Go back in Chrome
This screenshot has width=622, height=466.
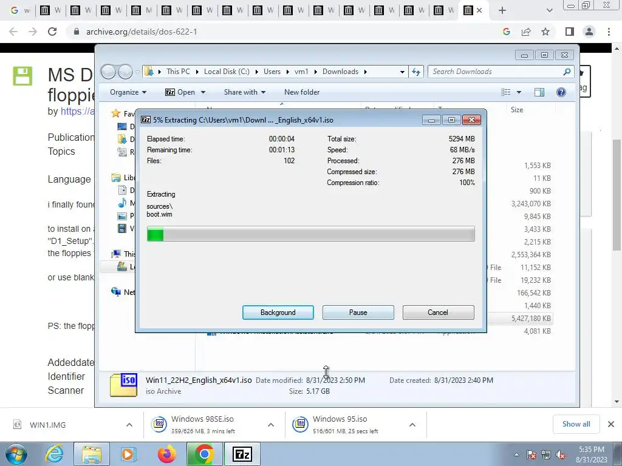point(13,32)
